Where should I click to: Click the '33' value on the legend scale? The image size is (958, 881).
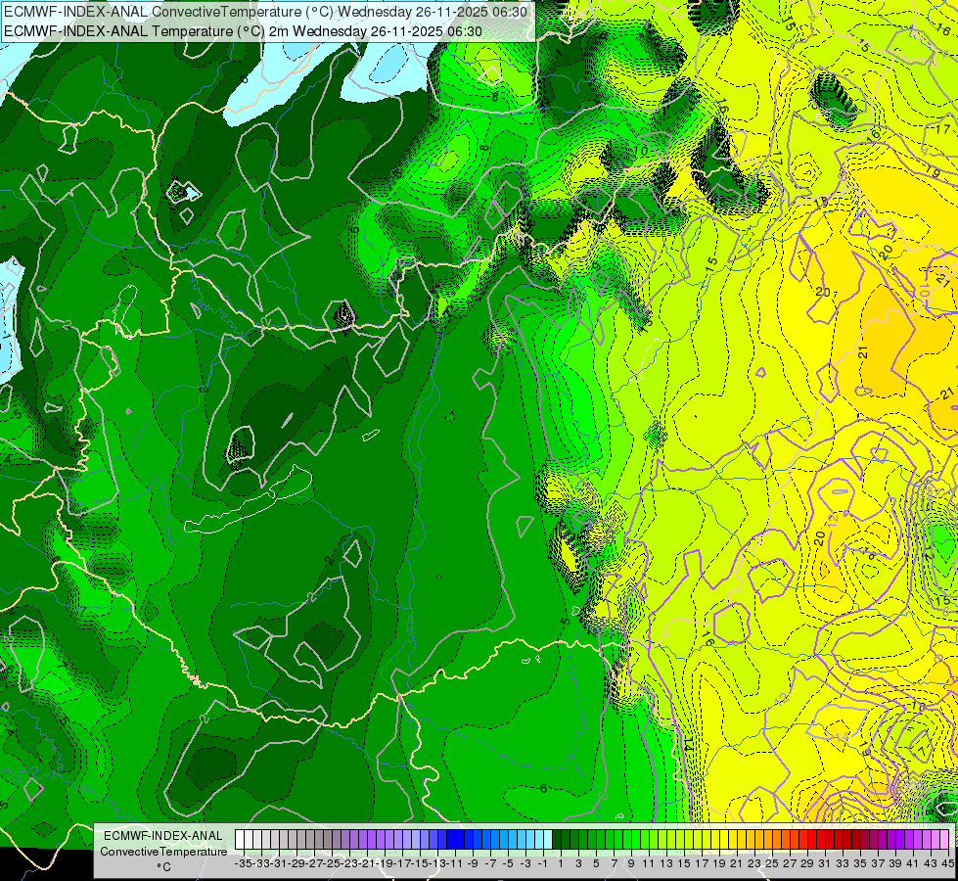tap(844, 863)
